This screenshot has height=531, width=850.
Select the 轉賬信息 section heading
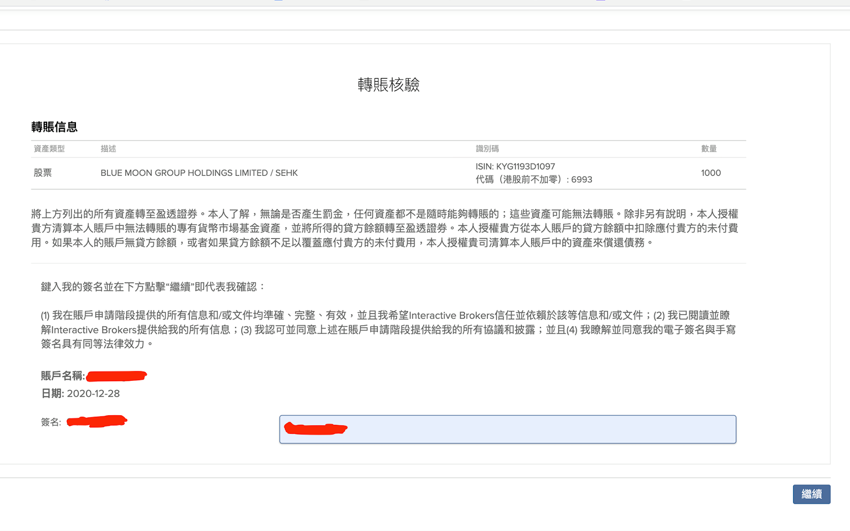54,127
